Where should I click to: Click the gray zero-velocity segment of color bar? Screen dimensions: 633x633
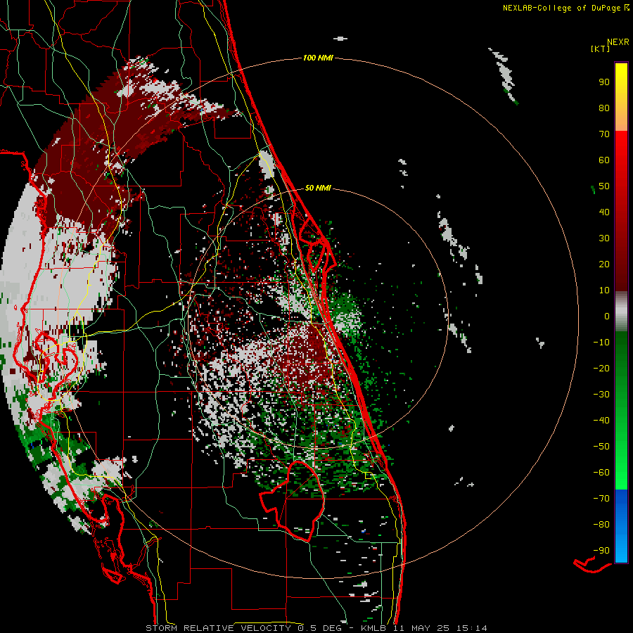pyautogui.click(x=621, y=311)
